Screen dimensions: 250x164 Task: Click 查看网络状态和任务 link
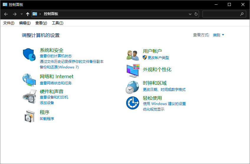click(56, 83)
